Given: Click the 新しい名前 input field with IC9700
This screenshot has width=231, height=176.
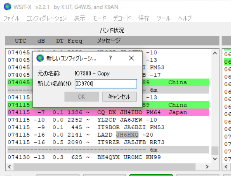Looking at the screenshot, I should coord(106,84).
